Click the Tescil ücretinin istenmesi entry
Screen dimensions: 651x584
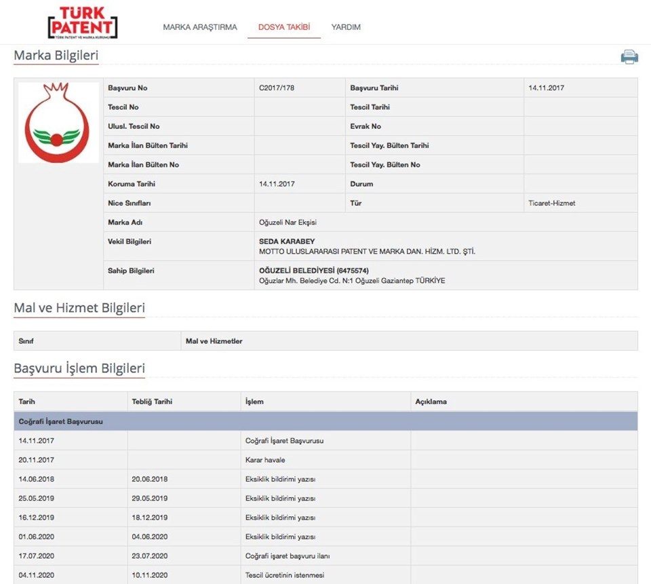pyautogui.click(x=284, y=575)
